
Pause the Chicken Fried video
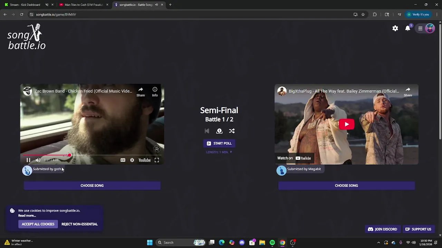click(28, 160)
